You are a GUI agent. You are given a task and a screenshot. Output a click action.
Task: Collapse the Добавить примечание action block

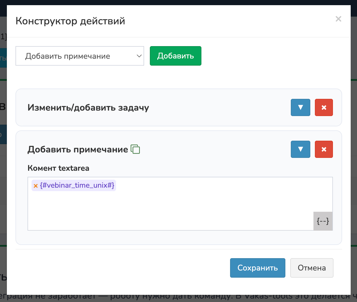coord(300,149)
